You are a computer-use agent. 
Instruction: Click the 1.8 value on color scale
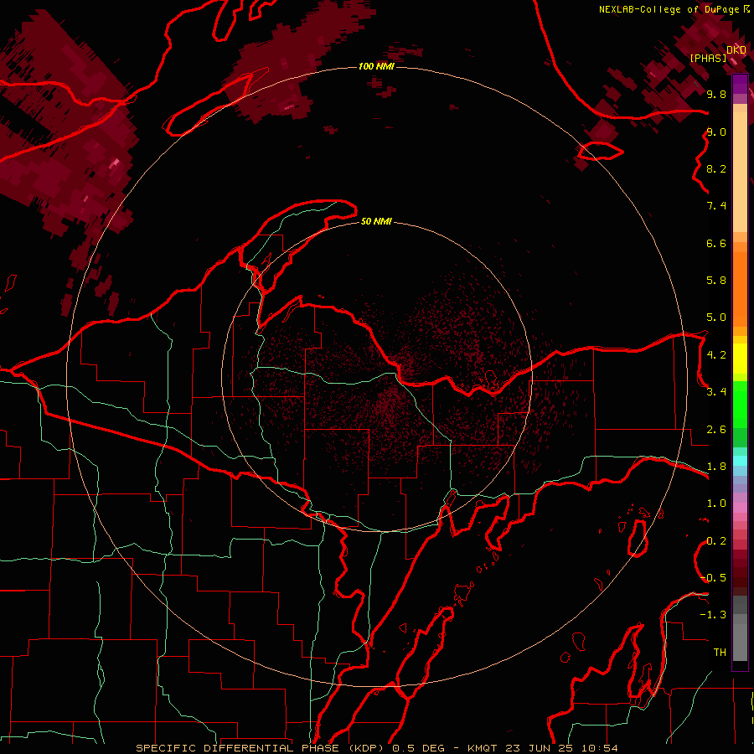[716, 467]
